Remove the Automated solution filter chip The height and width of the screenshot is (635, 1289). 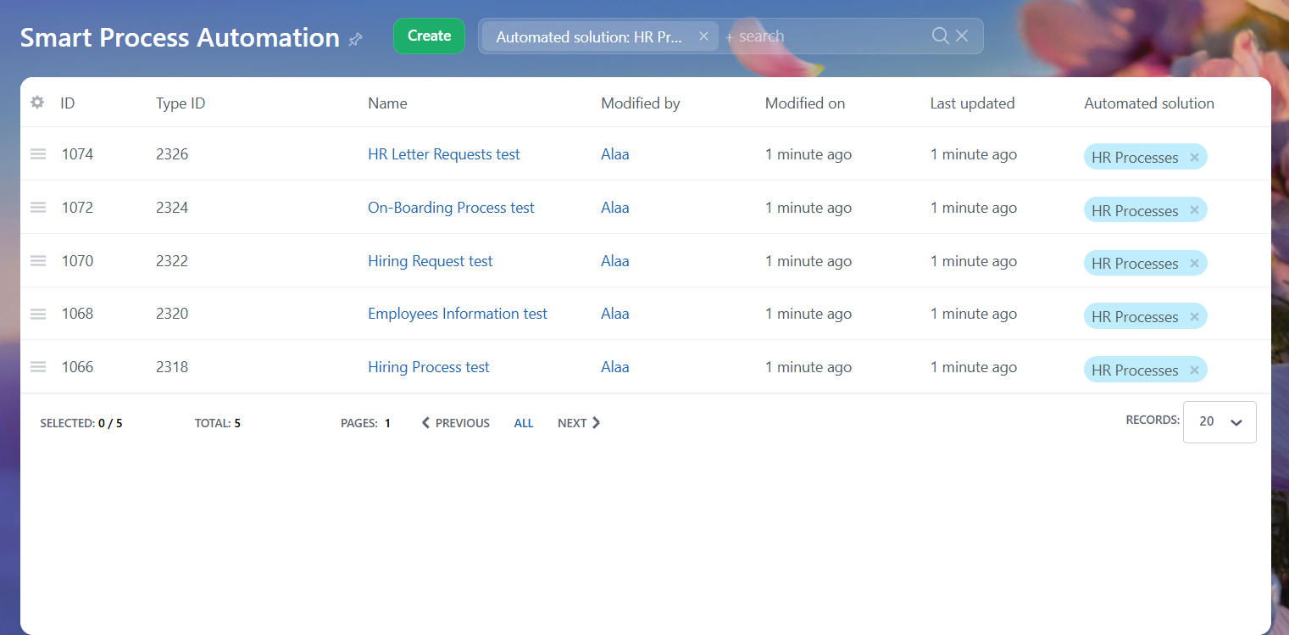[703, 36]
